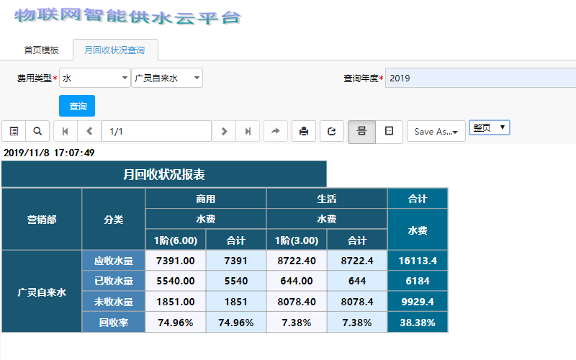Open the 整页 zoom dropdown
The width and height of the screenshot is (576, 360).
coord(490,127)
